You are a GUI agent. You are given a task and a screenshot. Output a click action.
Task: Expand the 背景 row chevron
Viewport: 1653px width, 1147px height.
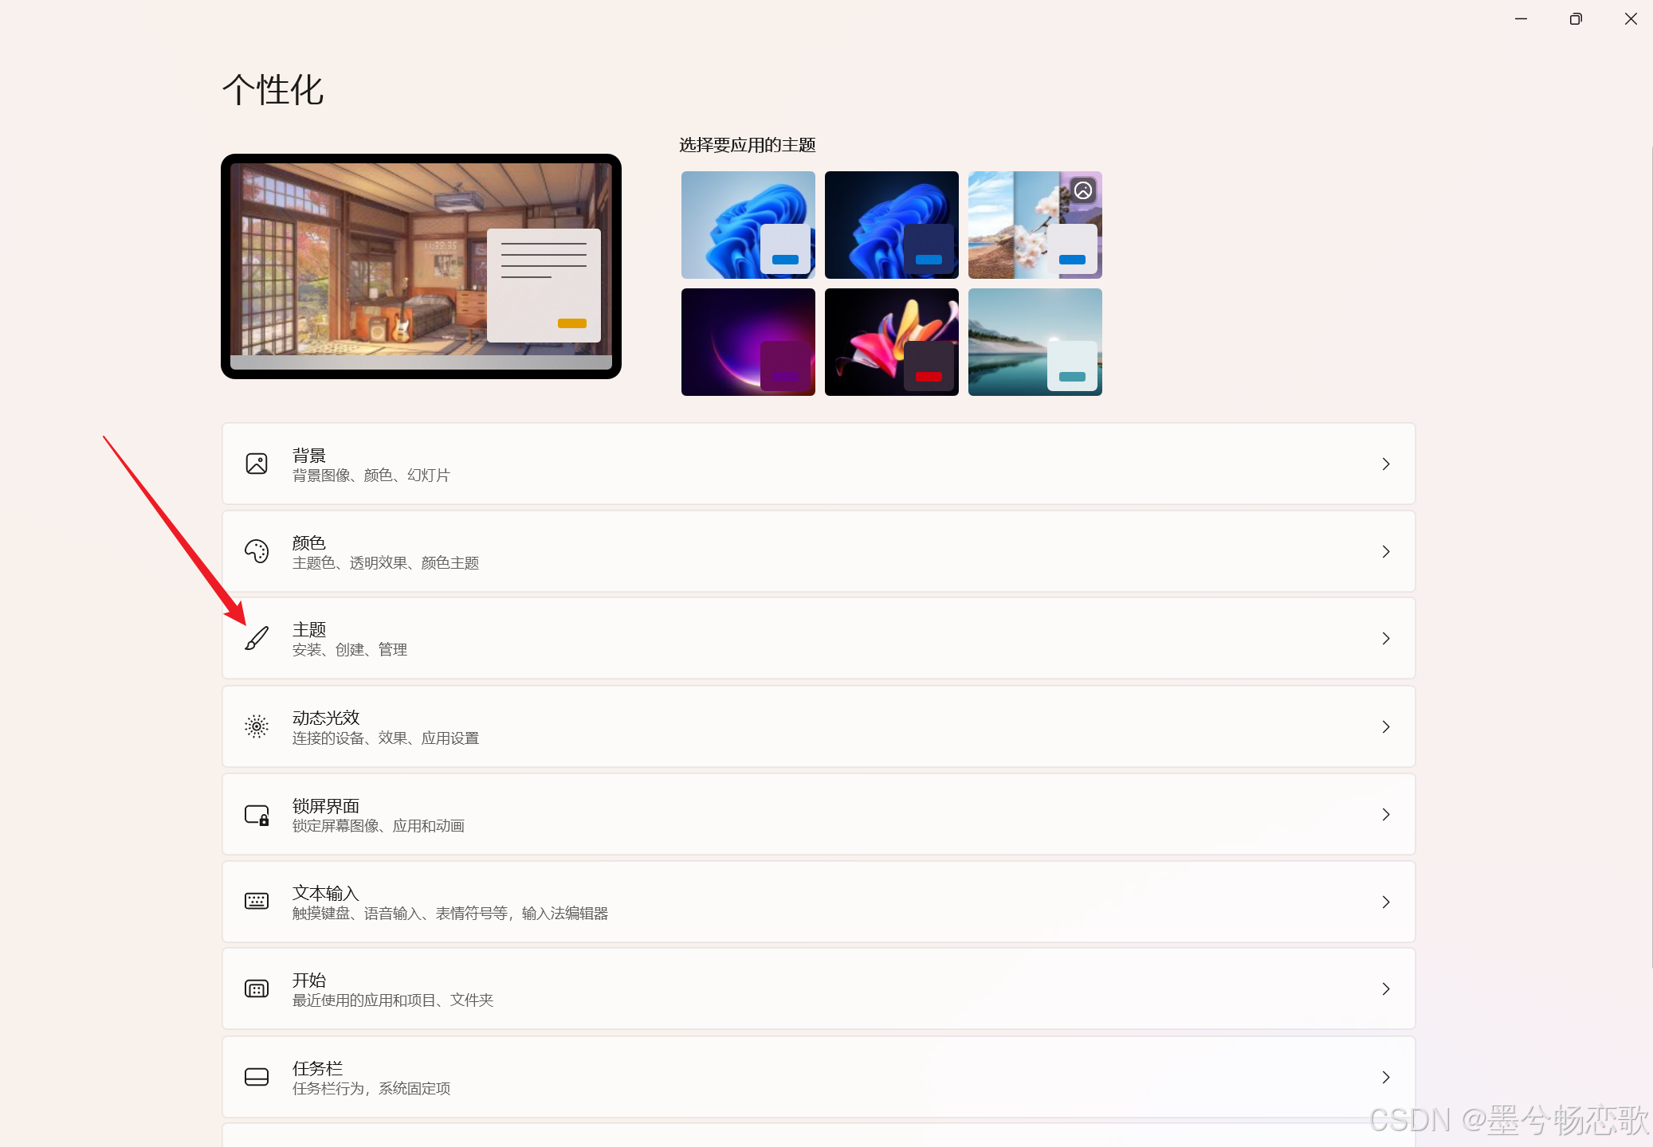pos(1386,464)
